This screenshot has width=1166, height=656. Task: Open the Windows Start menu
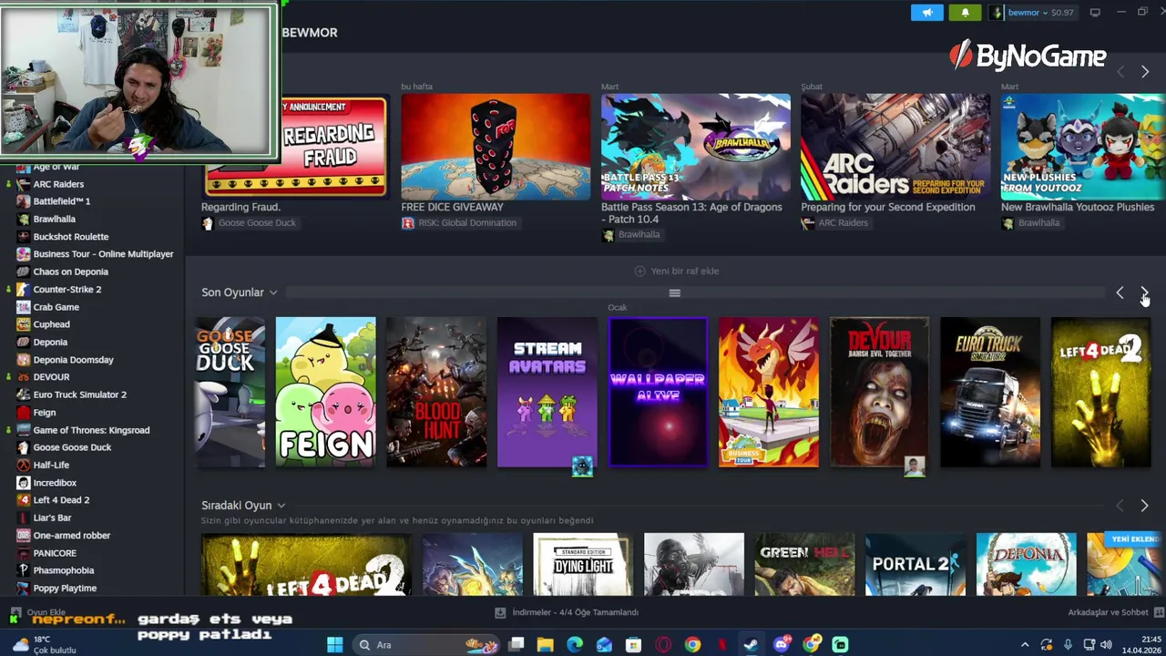334,645
